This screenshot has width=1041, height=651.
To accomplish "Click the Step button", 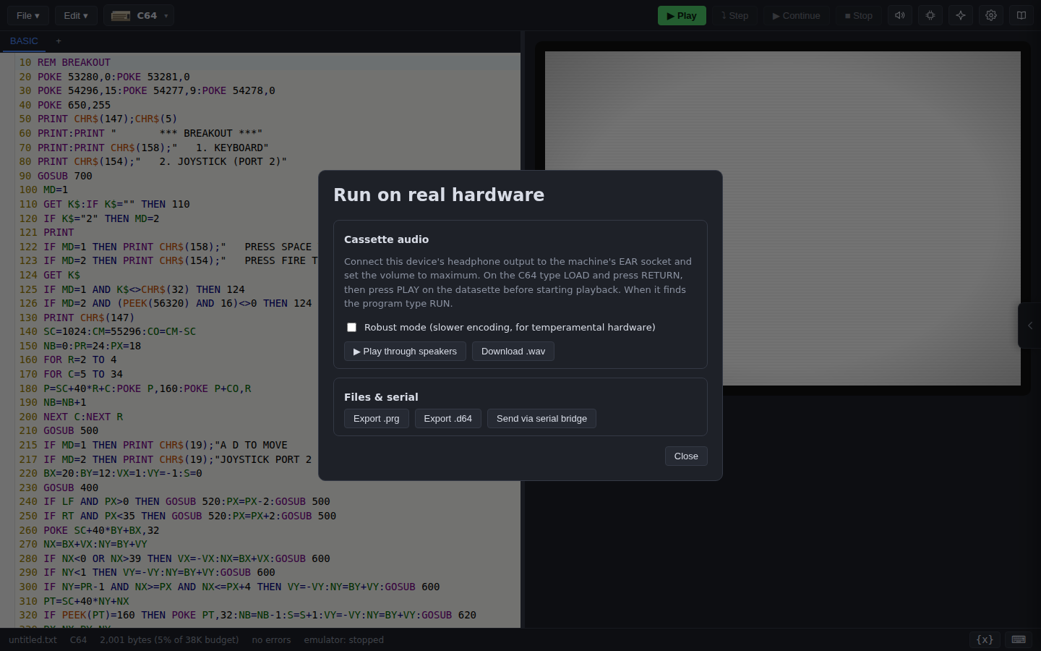I will pyautogui.click(x=734, y=15).
